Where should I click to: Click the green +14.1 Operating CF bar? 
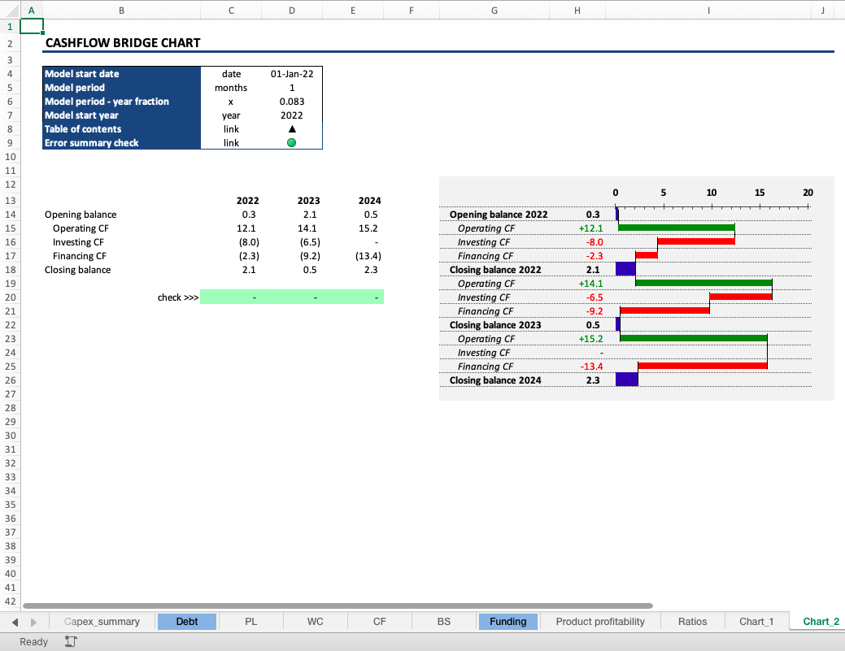[x=703, y=283]
